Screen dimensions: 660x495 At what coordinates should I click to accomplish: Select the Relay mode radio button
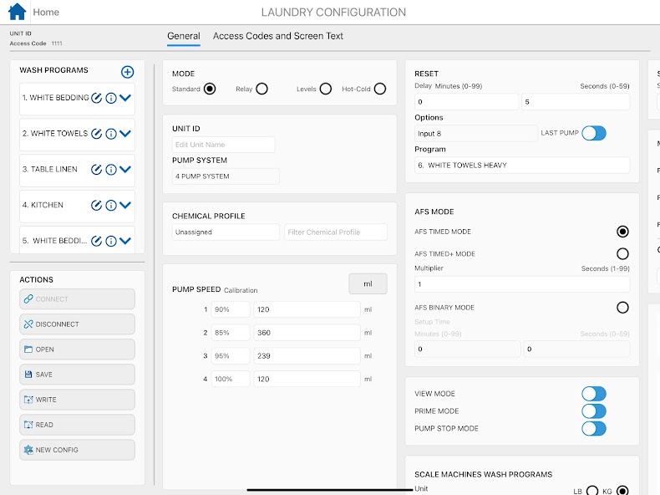(x=261, y=89)
